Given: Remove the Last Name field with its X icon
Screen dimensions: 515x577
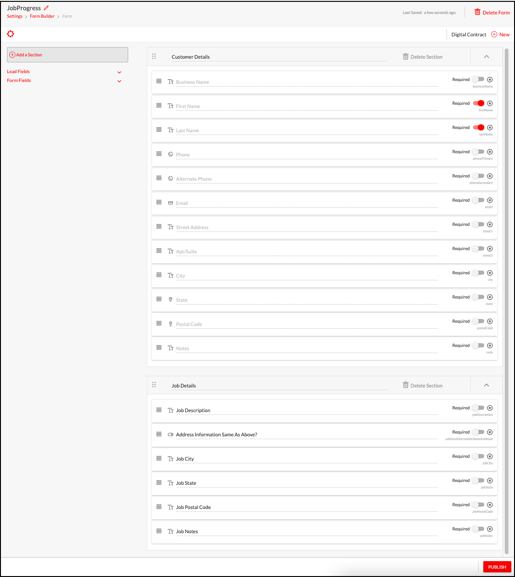Looking at the screenshot, I should tap(490, 128).
